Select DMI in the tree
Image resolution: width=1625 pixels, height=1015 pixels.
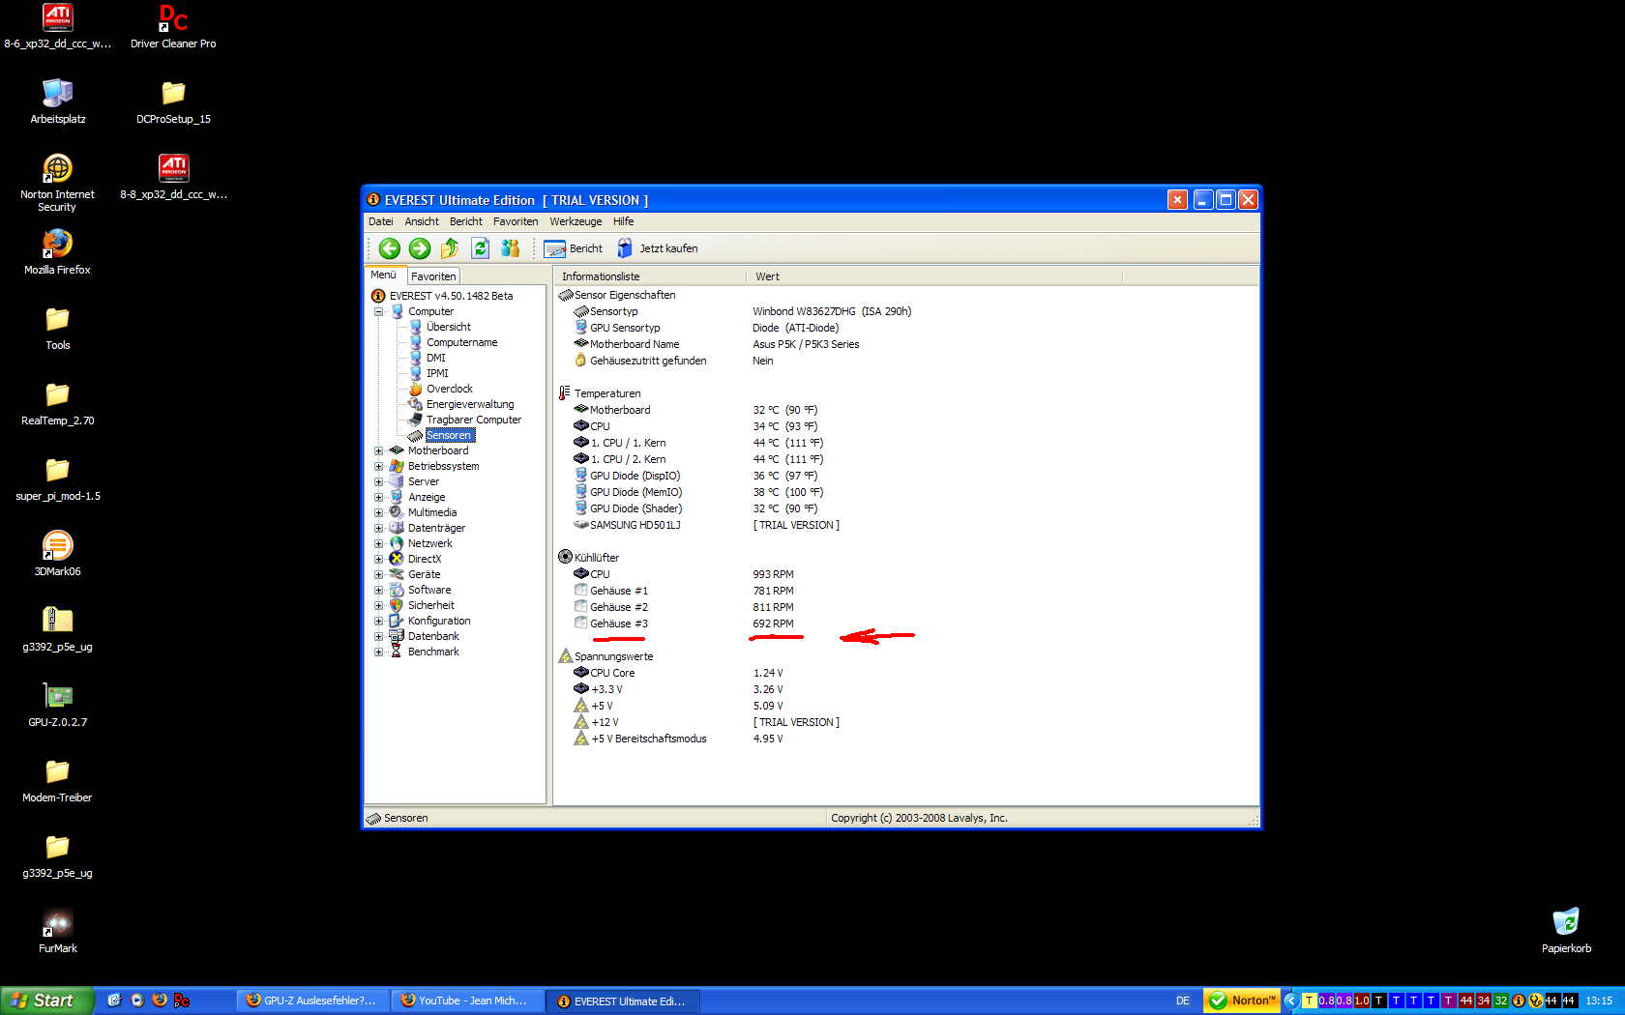click(436, 358)
